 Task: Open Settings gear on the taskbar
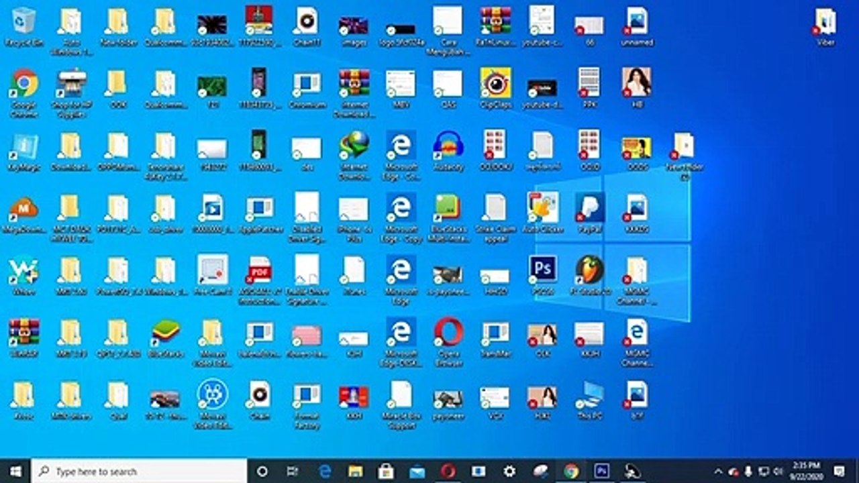coord(509,471)
